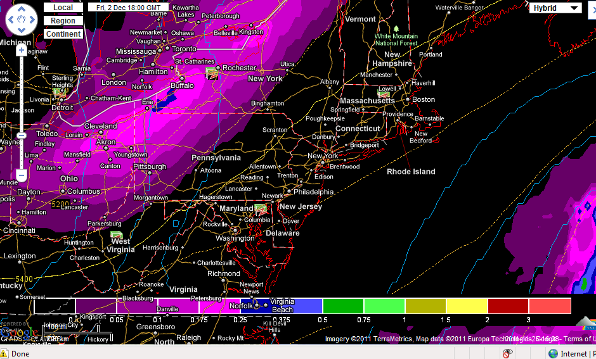Switch to the Continent view
The image size is (596, 359).
[x=63, y=34]
